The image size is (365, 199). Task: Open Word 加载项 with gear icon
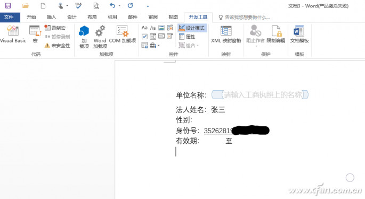100,37
